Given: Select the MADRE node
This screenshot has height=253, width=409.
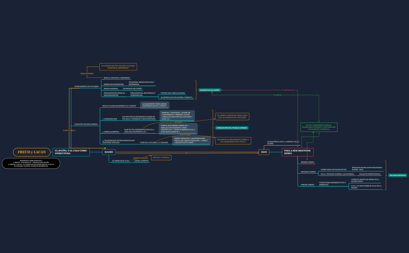Looking at the screenshot, I should tap(109, 152).
